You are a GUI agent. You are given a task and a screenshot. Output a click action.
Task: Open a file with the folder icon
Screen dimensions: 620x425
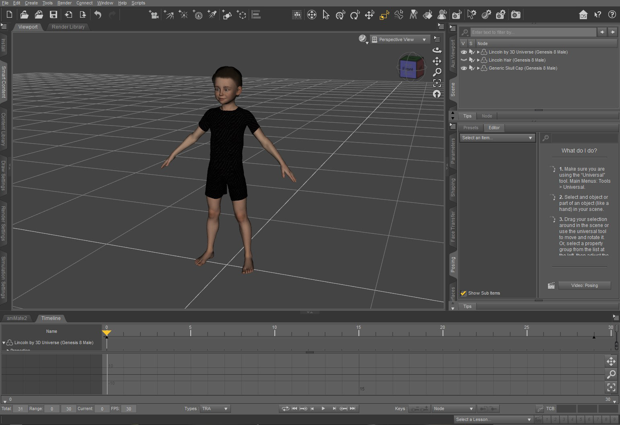click(24, 15)
